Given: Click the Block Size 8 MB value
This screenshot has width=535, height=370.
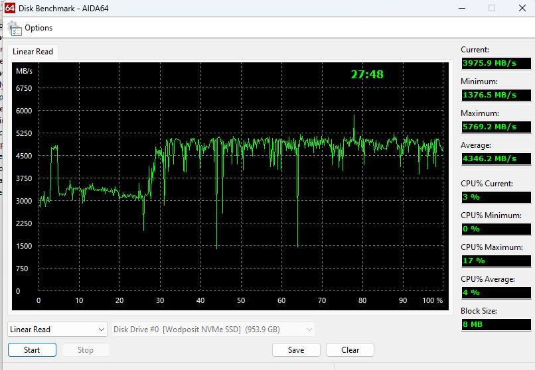Looking at the screenshot, I should [496, 324].
